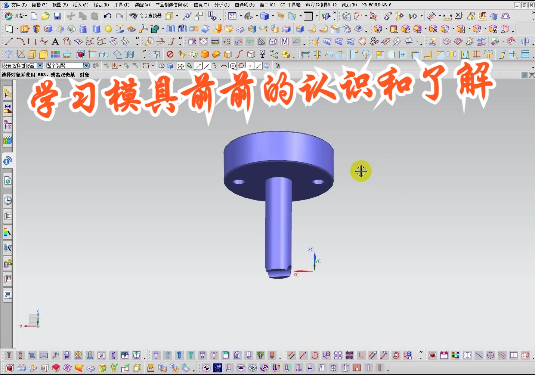The width and height of the screenshot is (535, 375).
Task: Click the New file icon
Action: tap(34, 16)
